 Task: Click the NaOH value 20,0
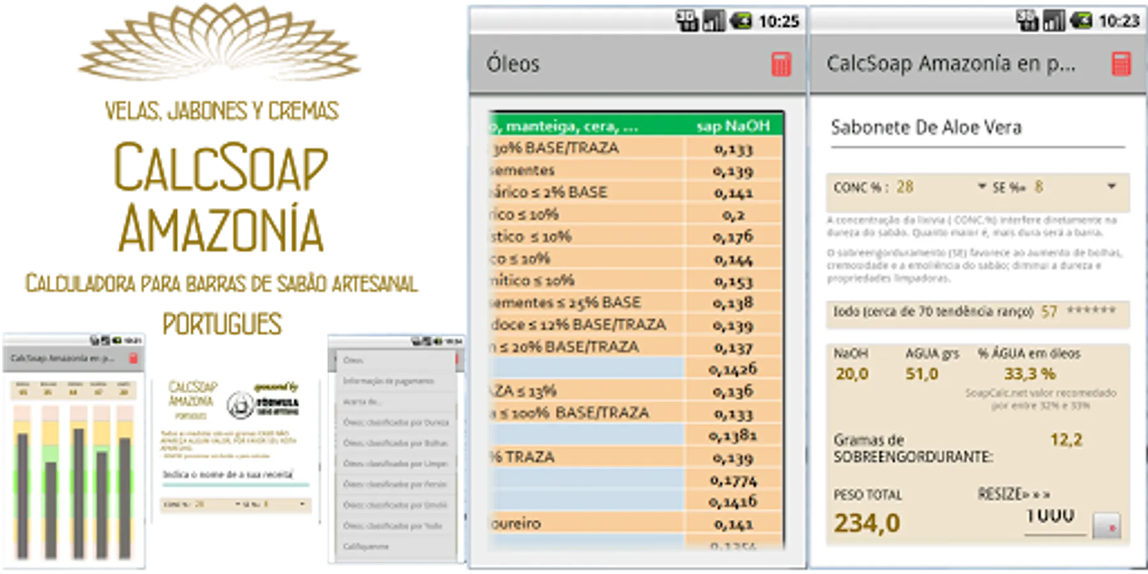[852, 374]
